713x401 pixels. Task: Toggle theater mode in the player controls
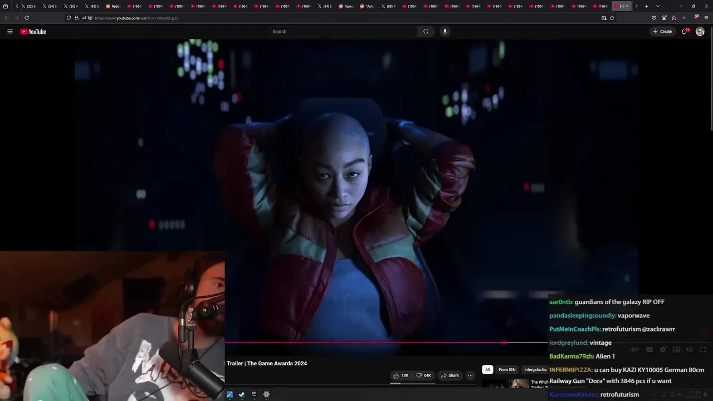[x=690, y=349]
